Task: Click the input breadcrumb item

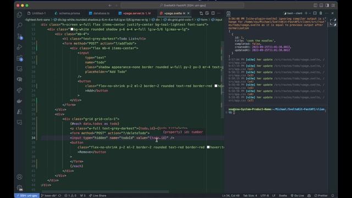Action: tap(217, 20)
